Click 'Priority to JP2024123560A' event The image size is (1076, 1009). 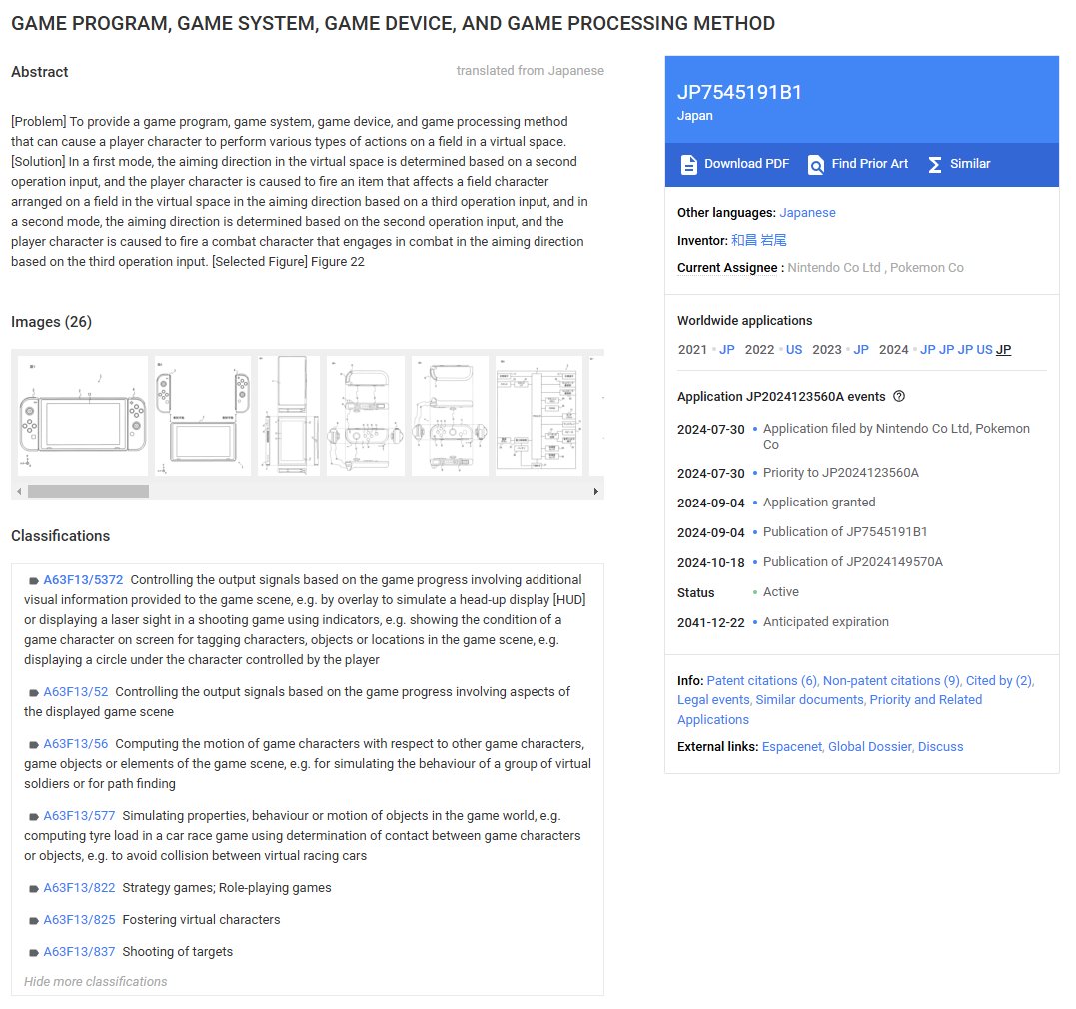click(x=840, y=473)
